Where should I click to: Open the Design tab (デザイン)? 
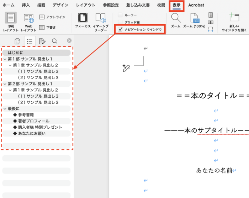[60, 5]
